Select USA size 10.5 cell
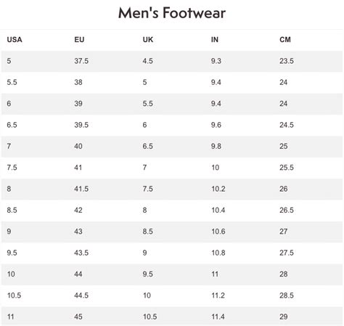The height and width of the screenshot is (326, 344). 14,296
